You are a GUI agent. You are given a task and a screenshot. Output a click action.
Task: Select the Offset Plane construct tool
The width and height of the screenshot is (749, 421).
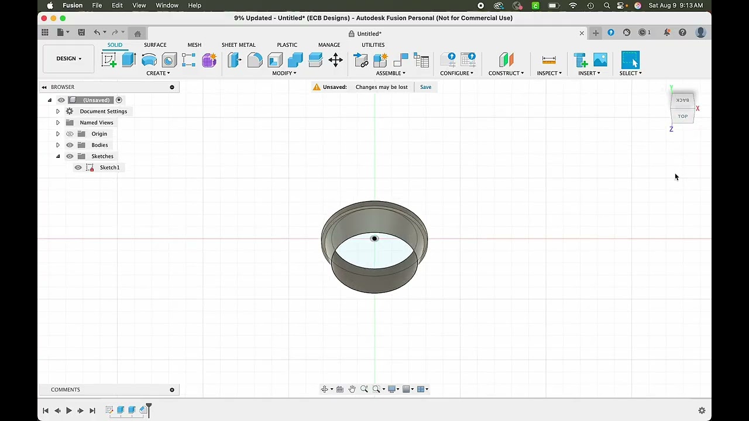(506, 60)
